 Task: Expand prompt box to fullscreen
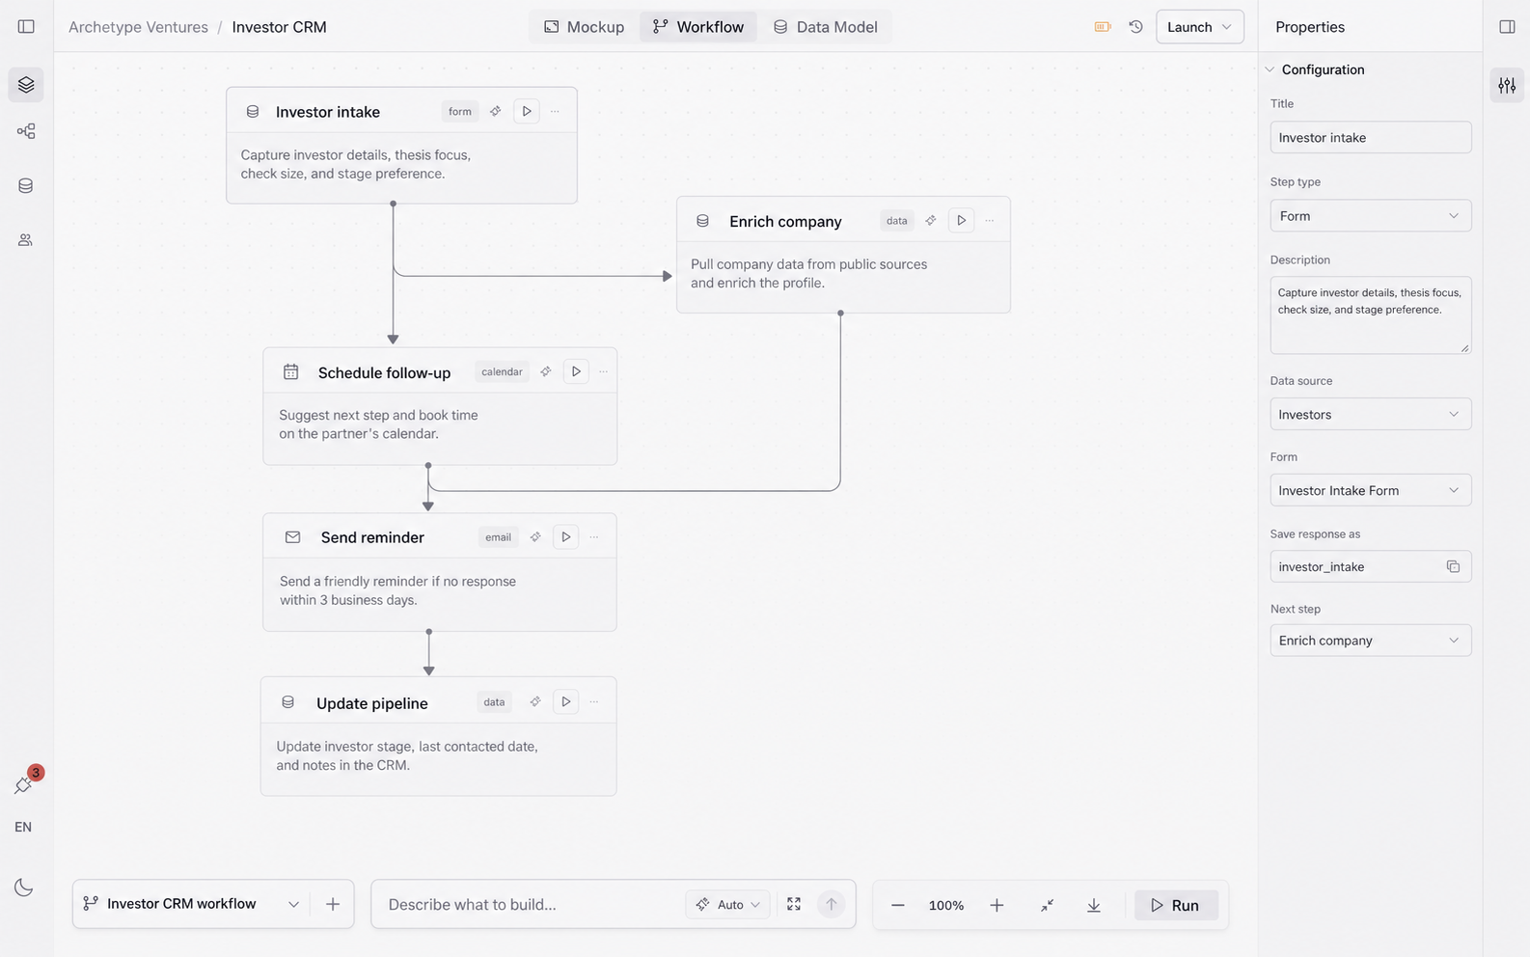coord(794,904)
